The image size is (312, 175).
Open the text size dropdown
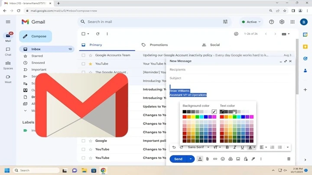click(217, 147)
